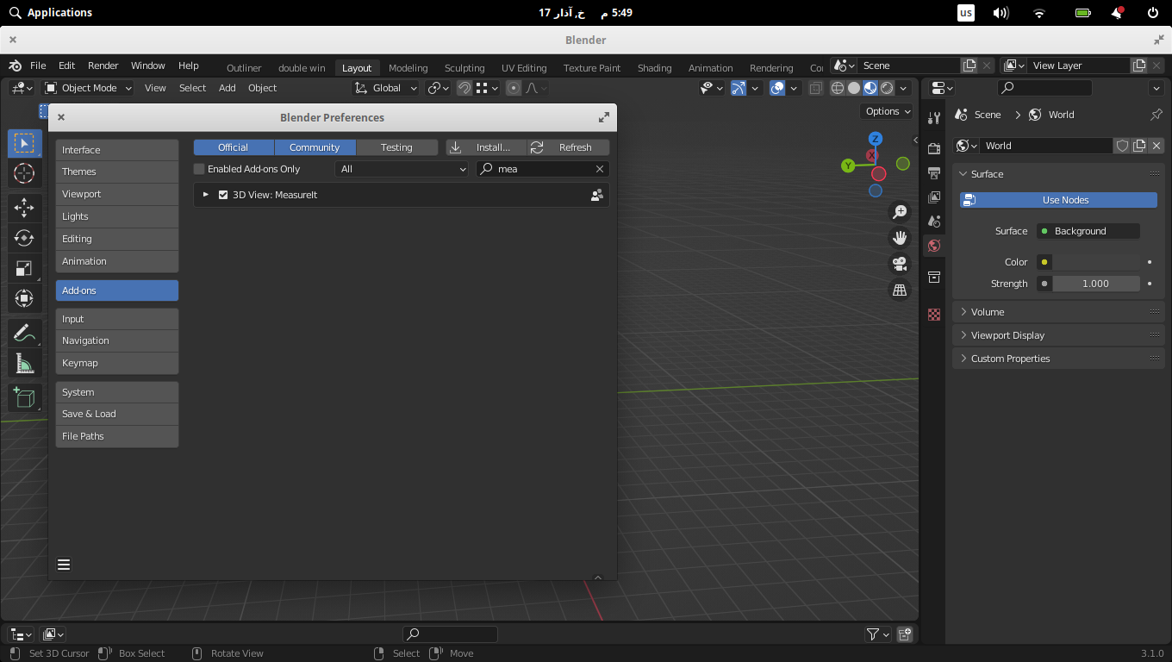The width and height of the screenshot is (1172, 662).
Task: Collapse the Surface panel
Action: 1058,174
